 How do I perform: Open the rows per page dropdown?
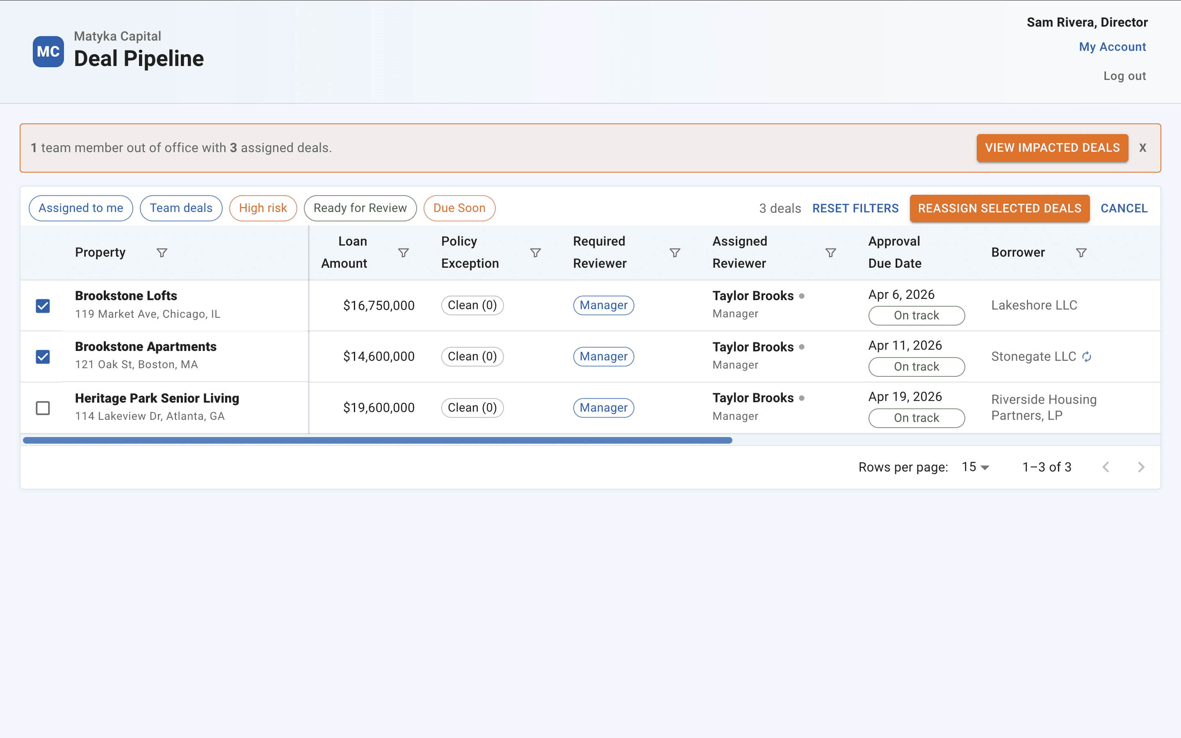(x=975, y=467)
